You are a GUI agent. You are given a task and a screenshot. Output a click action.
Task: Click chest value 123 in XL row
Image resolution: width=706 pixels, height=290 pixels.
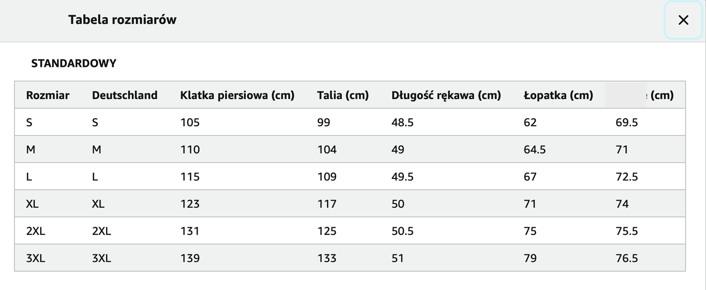point(190,204)
